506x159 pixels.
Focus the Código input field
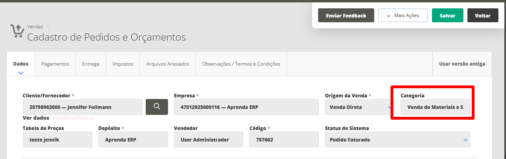(284, 140)
